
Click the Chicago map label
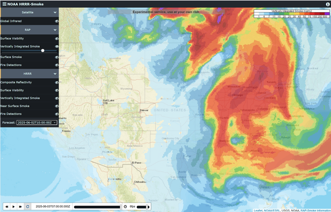pyautogui.click(x=237, y=95)
